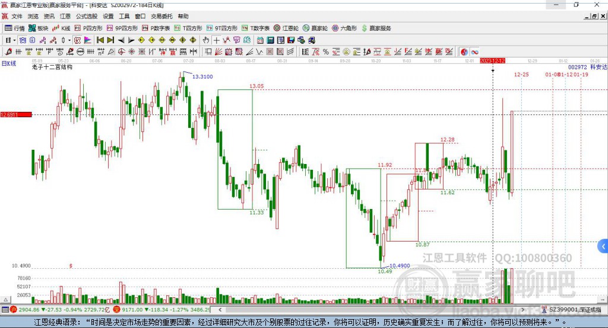
Task: Click the Gann fan lines icon
Action: point(218,52)
